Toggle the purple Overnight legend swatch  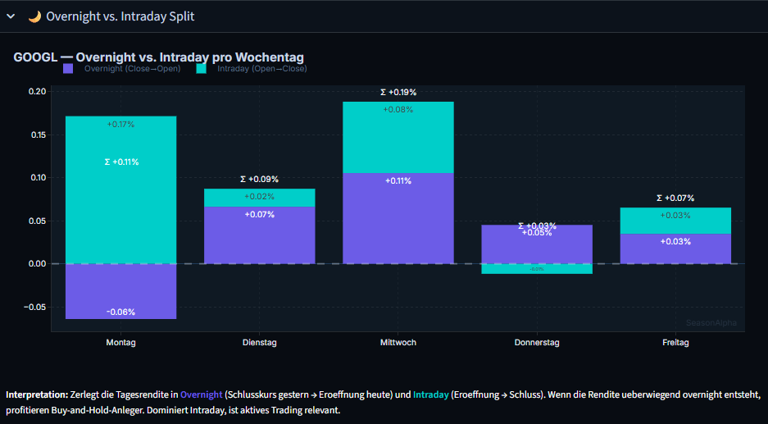pos(68,69)
